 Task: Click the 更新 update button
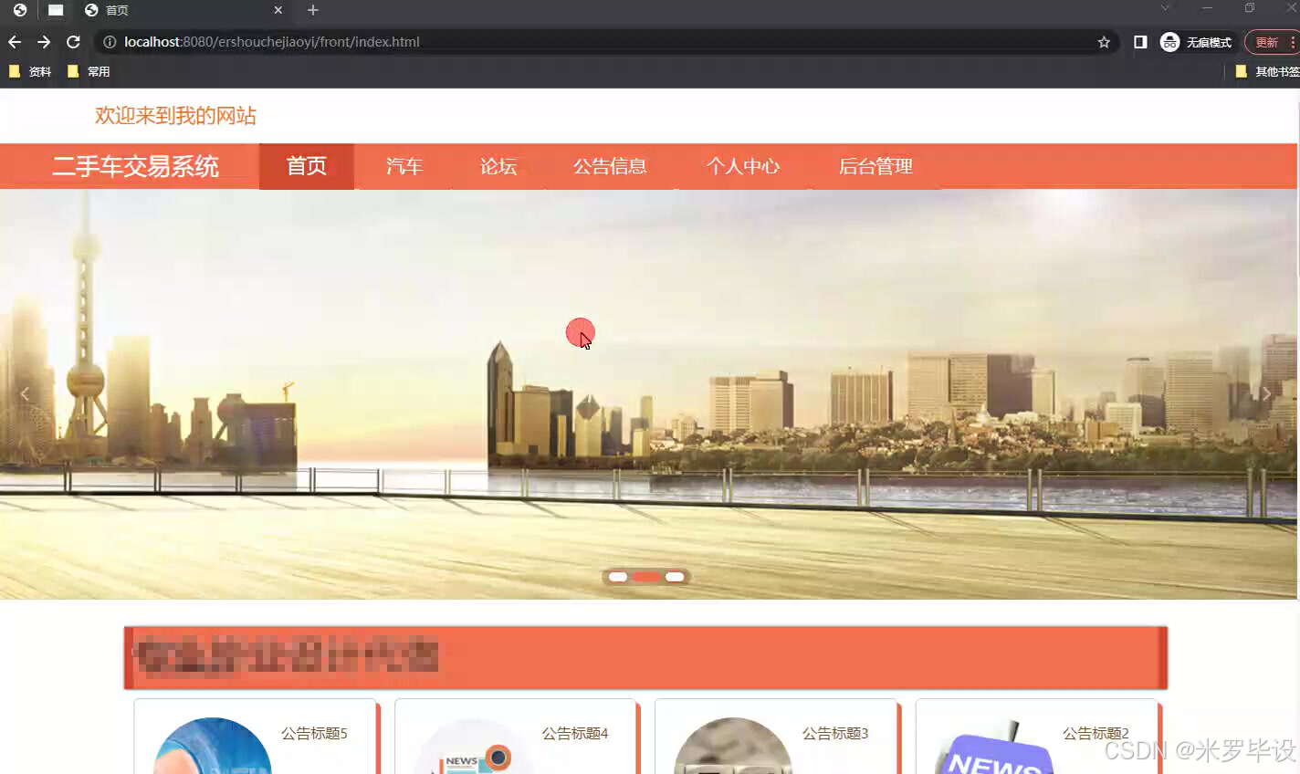pyautogui.click(x=1266, y=42)
